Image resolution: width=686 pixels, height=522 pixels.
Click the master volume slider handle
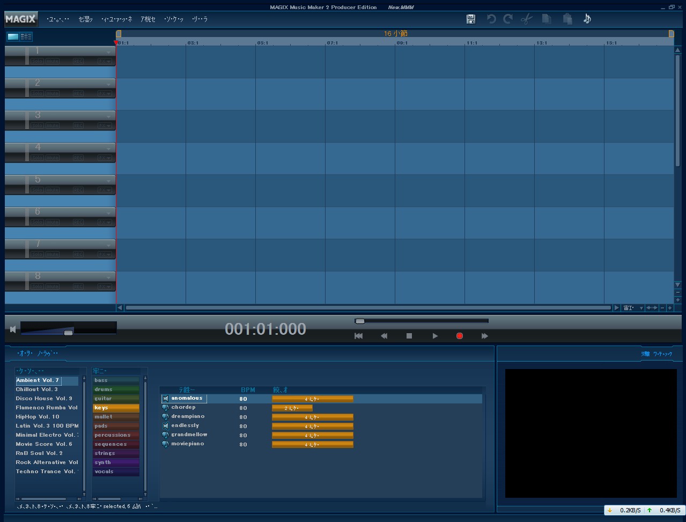(x=68, y=333)
